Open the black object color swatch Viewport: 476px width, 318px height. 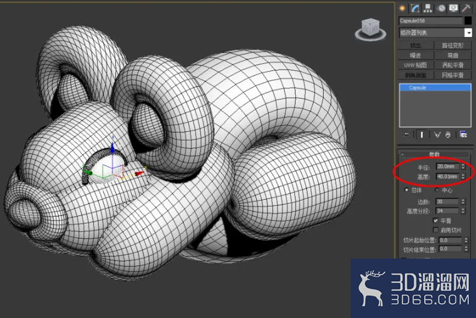tap(468, 21)
